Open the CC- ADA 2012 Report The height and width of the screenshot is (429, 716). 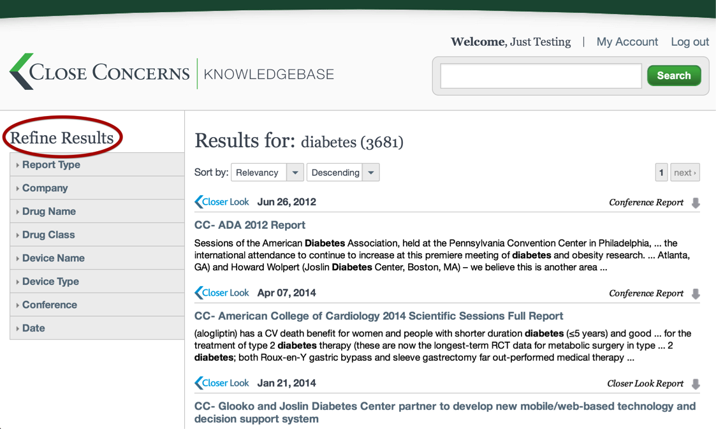pos(250,225)
